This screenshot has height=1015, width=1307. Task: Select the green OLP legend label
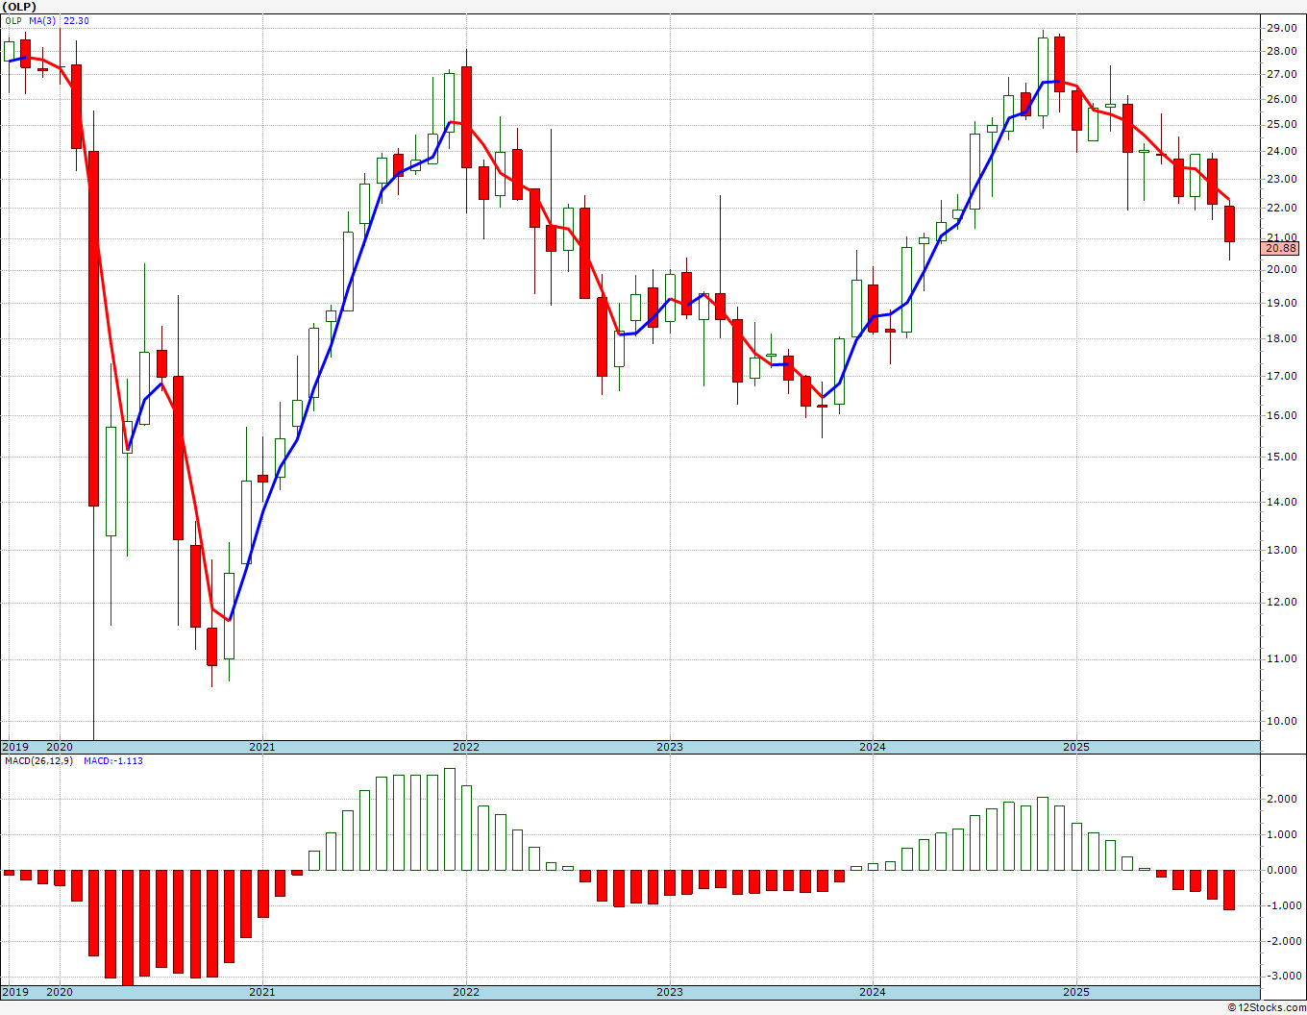pyautogui.click(x=12, y=21)
